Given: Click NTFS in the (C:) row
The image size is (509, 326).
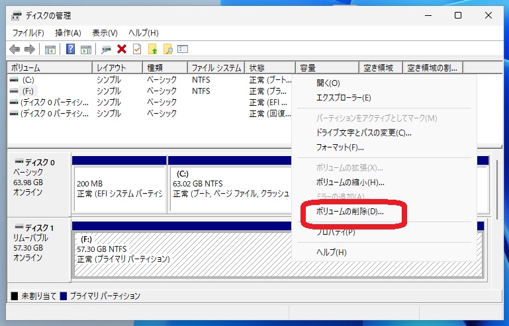Looking at the screenshot, I should [x=201, y=80].
